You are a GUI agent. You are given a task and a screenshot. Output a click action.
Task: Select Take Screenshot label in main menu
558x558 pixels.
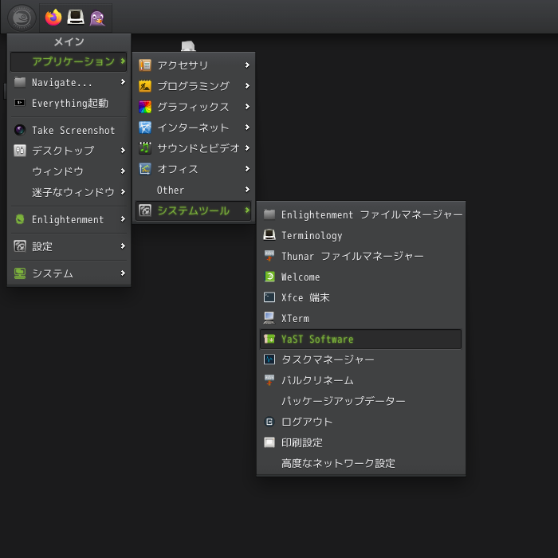[73, 130]
